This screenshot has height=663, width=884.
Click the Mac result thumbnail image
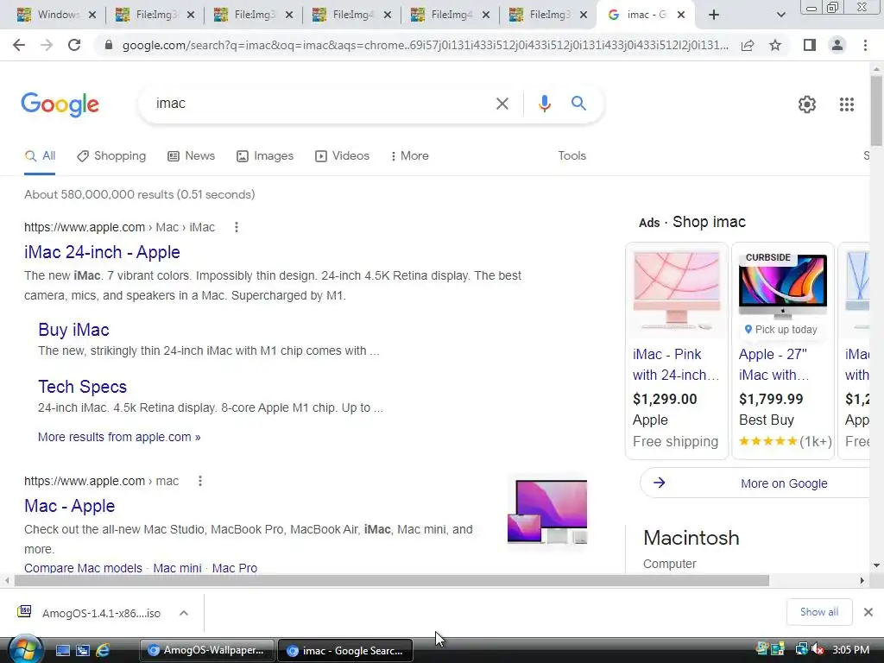pyautogui.click(x=546, y=511)
